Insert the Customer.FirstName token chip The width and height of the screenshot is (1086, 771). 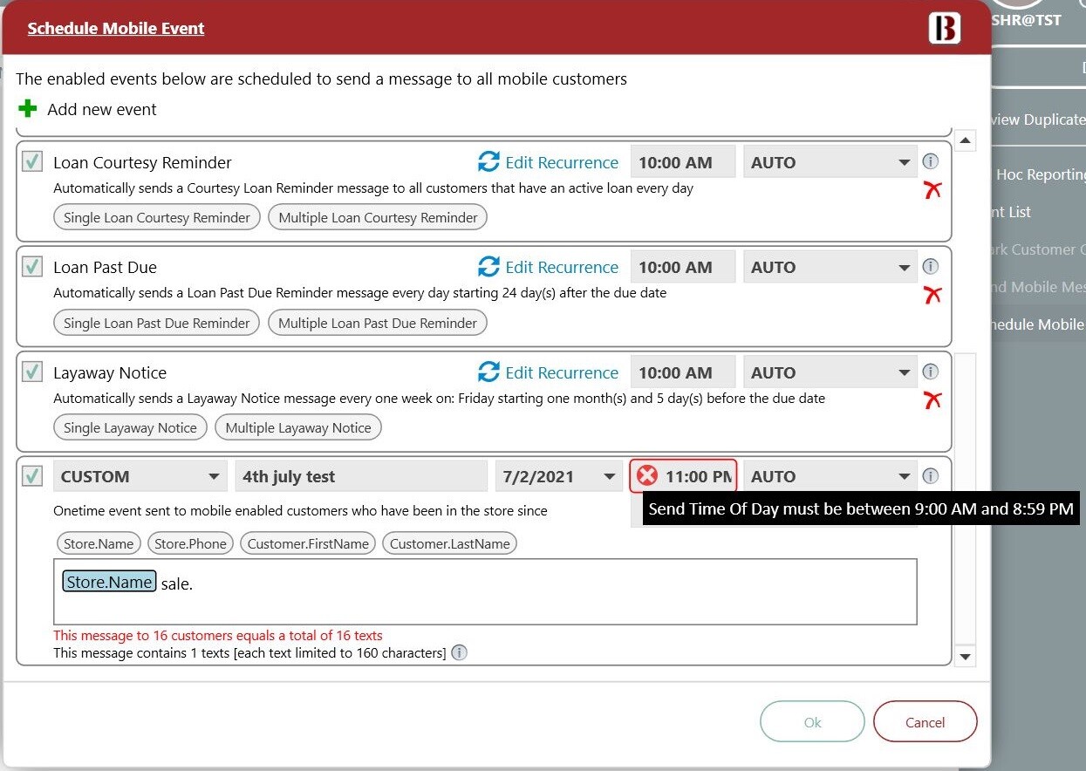308,543
